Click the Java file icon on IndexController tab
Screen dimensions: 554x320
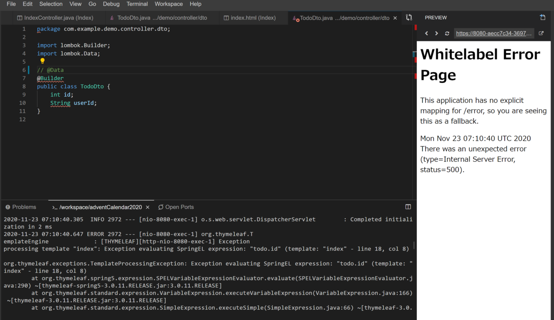tap(19, 18)
